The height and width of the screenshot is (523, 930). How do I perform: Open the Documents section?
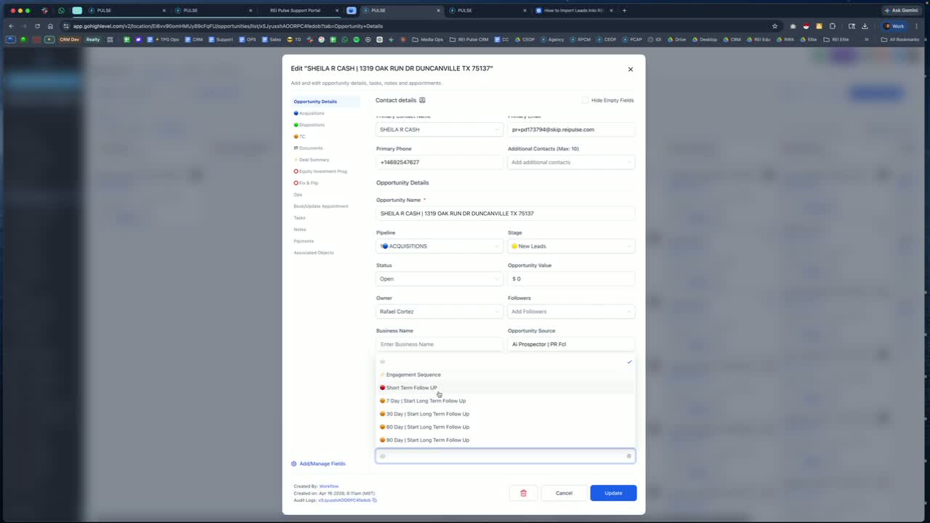point(308,148)
